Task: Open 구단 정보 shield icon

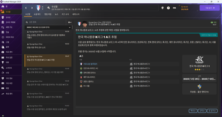Action: click(3, 78)
